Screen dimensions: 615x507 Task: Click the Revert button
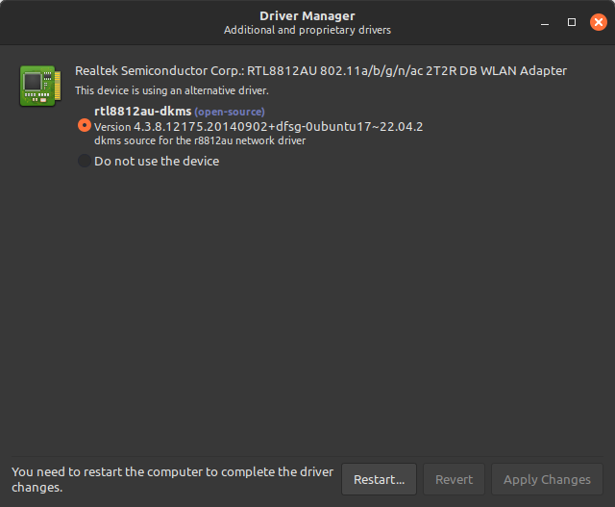coord(454,479)
